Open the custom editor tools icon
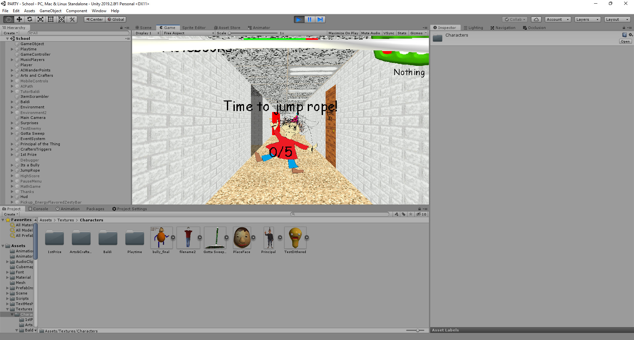The height and width of the screenshot is (340, 634). pos(72,19)
